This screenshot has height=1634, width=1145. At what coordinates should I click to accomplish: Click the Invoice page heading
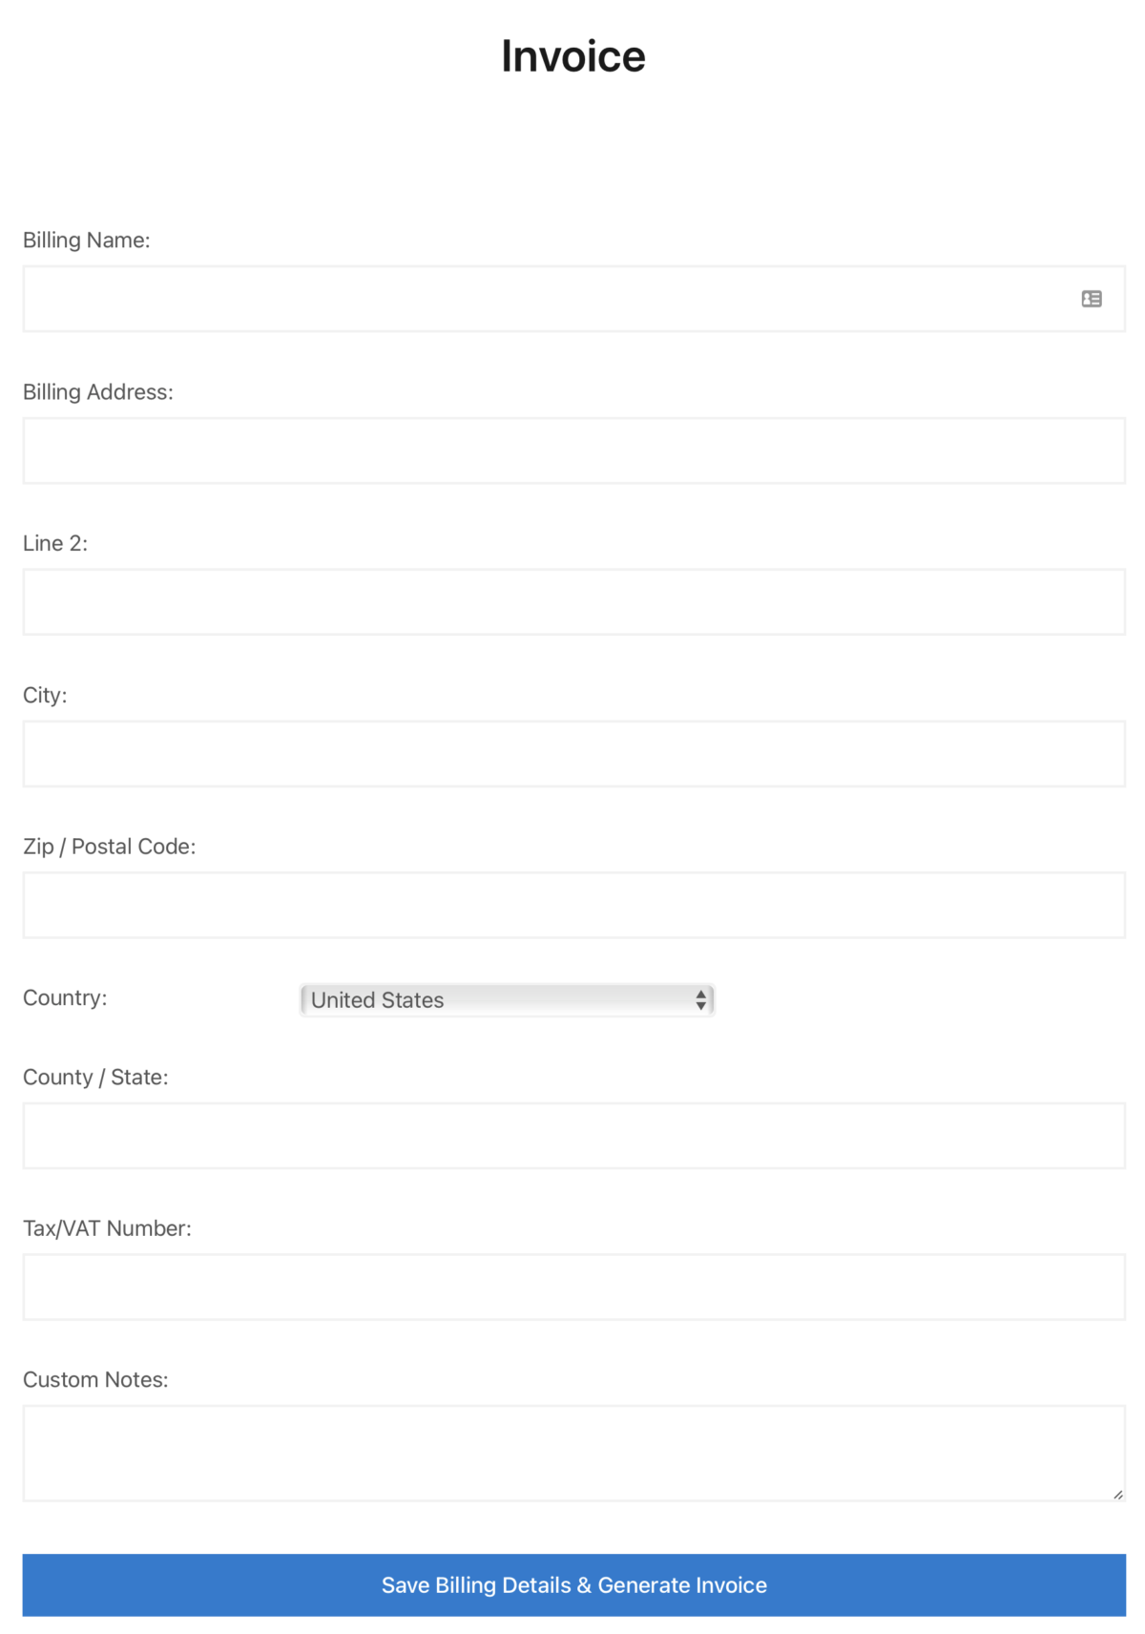[572, 55]
